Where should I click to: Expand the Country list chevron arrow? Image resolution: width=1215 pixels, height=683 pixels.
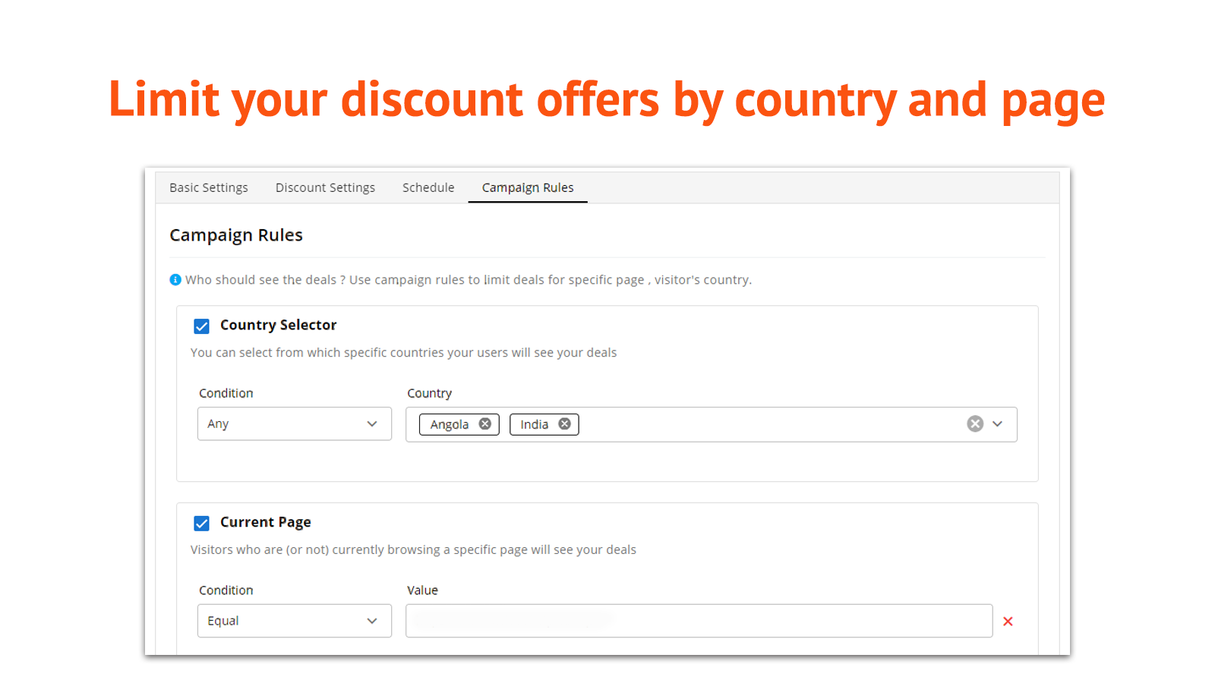[998, 424]
